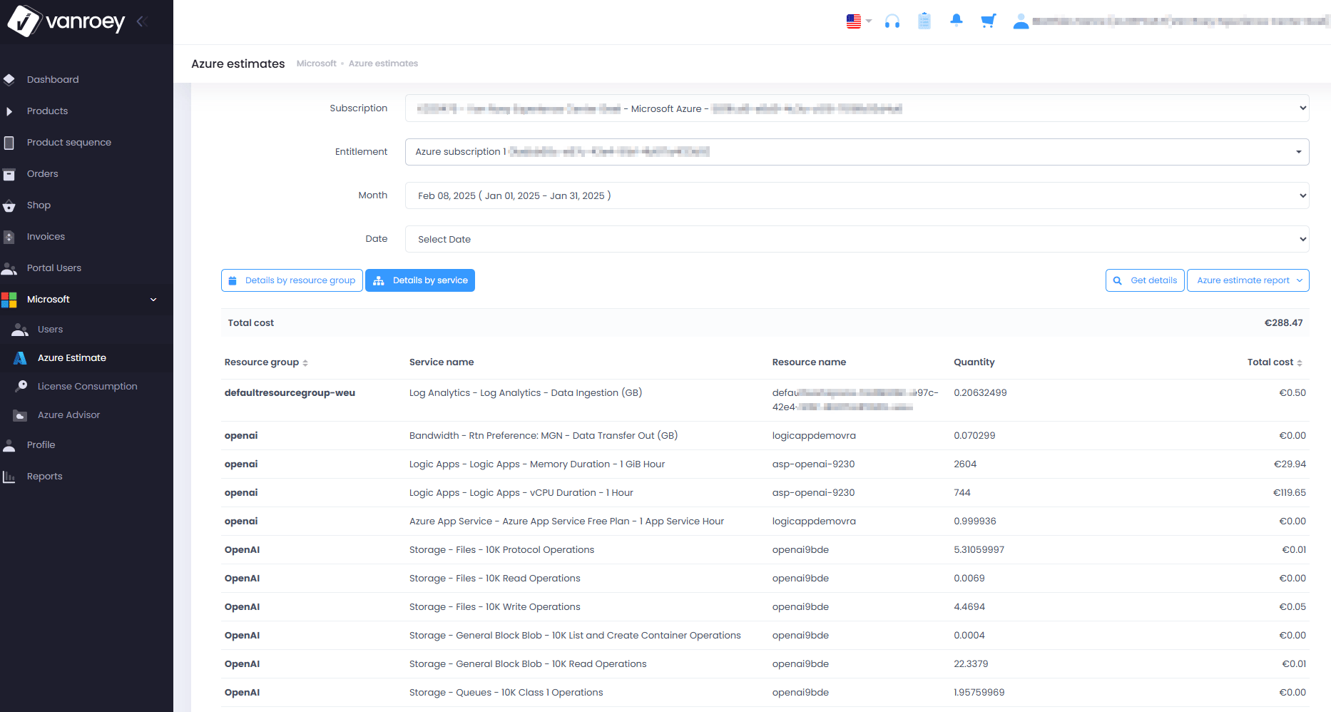Open Product sequence menu item
Screen dimensions: 1331x712
(x=69, y=142)
